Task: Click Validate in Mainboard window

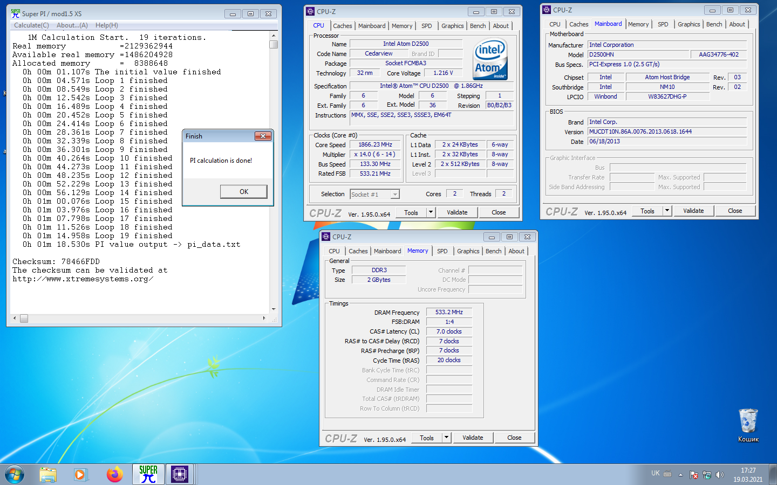Action: click(693, 211)
